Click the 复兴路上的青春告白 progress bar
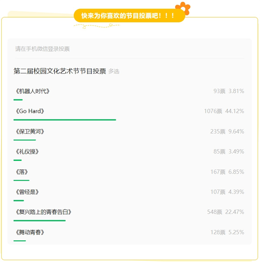260x262 pixels. click(39, 220)
